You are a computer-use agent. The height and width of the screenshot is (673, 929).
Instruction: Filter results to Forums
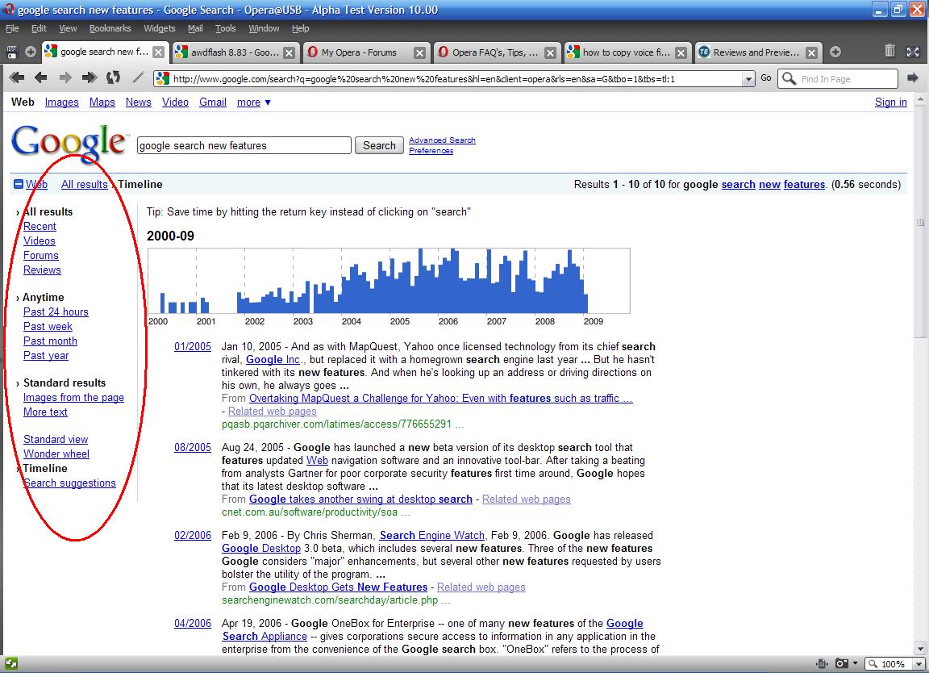pos(41,256)
